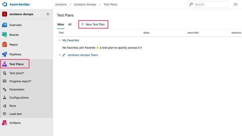This screenshot has height=136, width=242.
Task: Click the 'Test Plans' page heading
Action: [x=65, y=15]
